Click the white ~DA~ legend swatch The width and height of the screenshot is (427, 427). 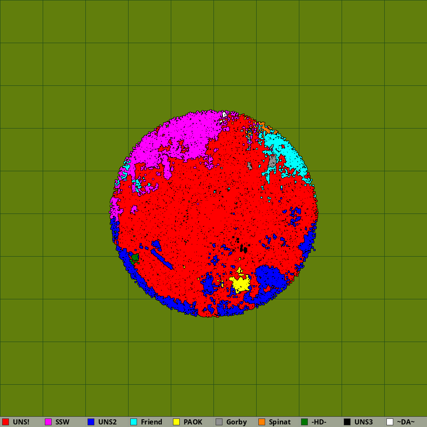click(x=390, y=422)
